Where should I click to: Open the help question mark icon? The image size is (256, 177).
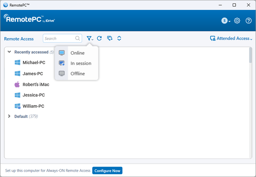248,21
